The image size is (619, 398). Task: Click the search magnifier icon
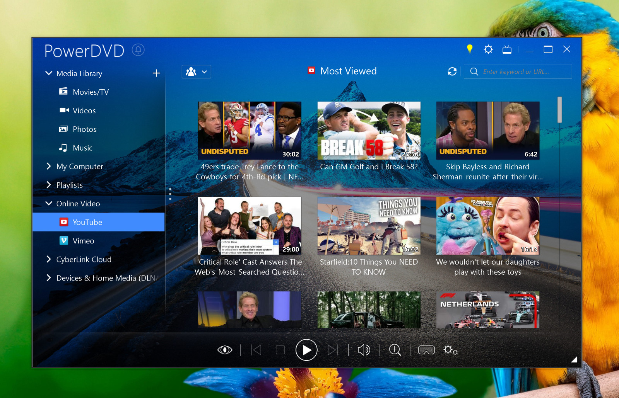tap(474, 71)
